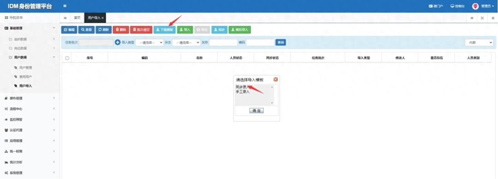
Task: Open the fullscreen expand icon in tab bar
Action: click(482, 18)
